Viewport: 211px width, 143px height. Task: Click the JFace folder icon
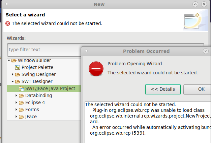coord(21,117)
